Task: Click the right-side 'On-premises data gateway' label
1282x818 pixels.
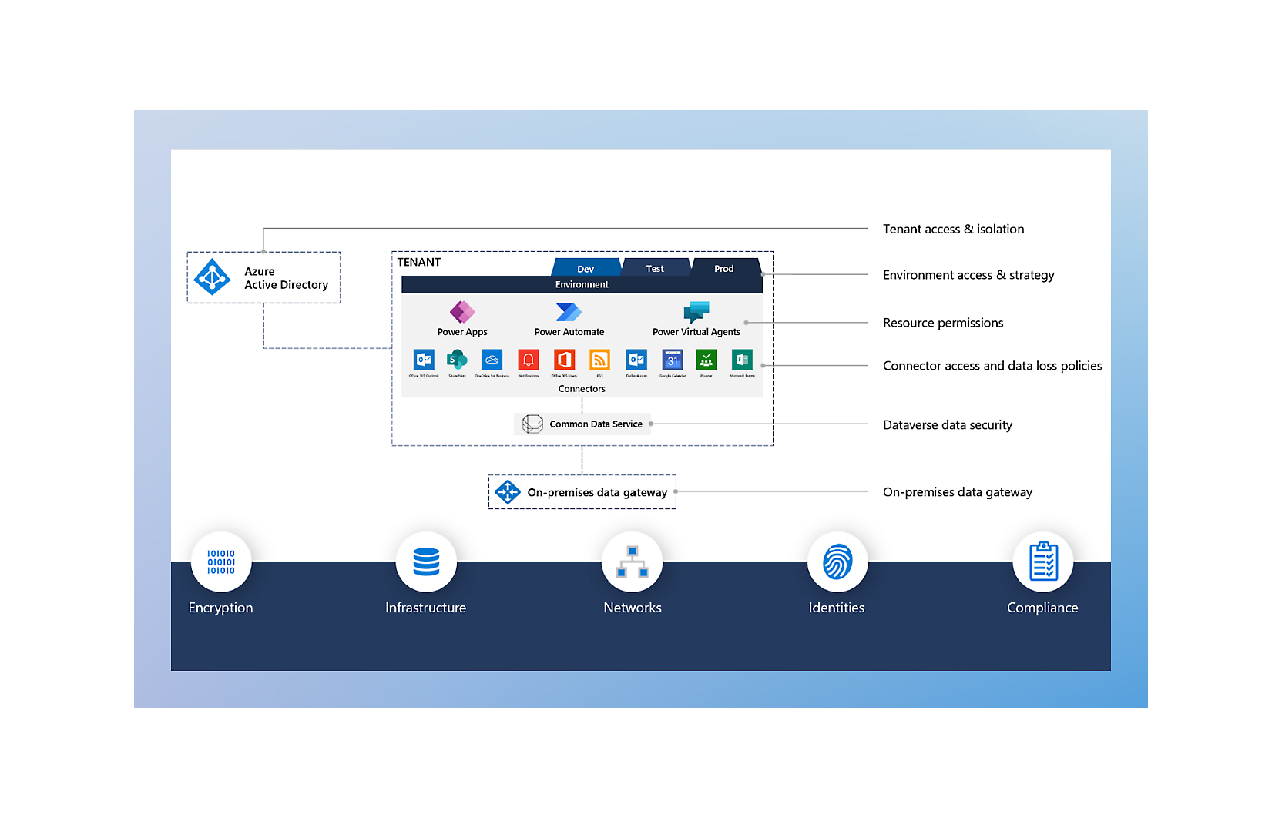Action: pos(958,492)
